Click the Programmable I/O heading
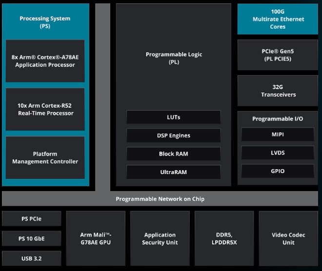 (278, 119)
